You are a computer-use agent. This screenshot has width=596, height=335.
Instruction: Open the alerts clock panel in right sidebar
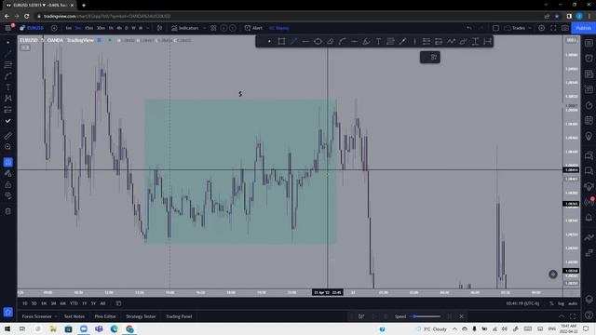(x=589, y=58)
